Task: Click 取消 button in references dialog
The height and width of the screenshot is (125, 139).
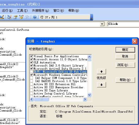Action: coord(125,56)
